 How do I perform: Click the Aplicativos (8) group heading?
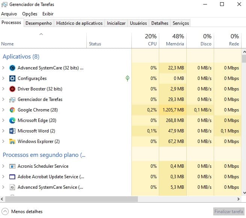pyautogui.click(x=21, y=56)
